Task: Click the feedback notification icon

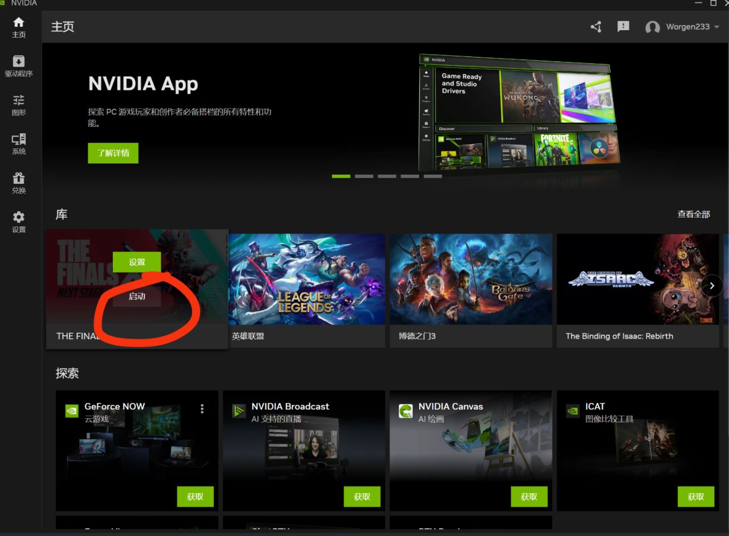Action: [624, 27]
